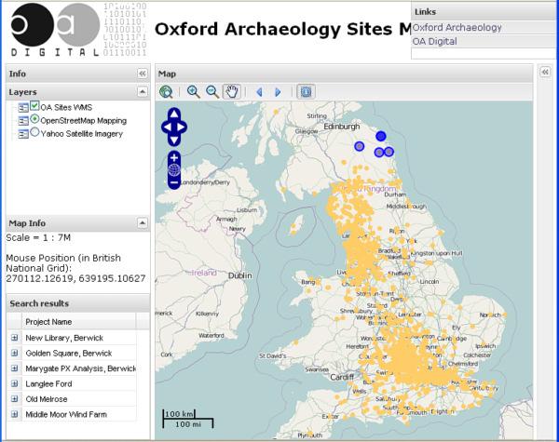Pan the map east with right arrow

(x=181, y=127)
